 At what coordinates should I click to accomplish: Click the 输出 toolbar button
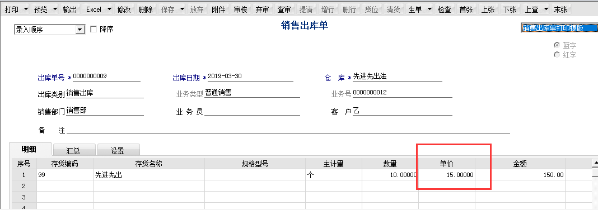point(70,9)
